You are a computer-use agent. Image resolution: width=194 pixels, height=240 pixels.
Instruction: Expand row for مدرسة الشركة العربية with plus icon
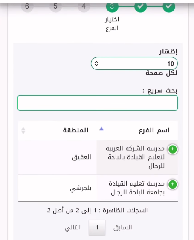[173, 149]
